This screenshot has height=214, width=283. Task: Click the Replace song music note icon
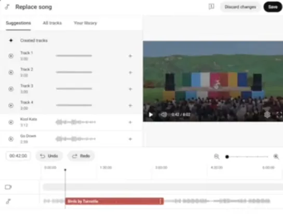[x=7, y=7]
